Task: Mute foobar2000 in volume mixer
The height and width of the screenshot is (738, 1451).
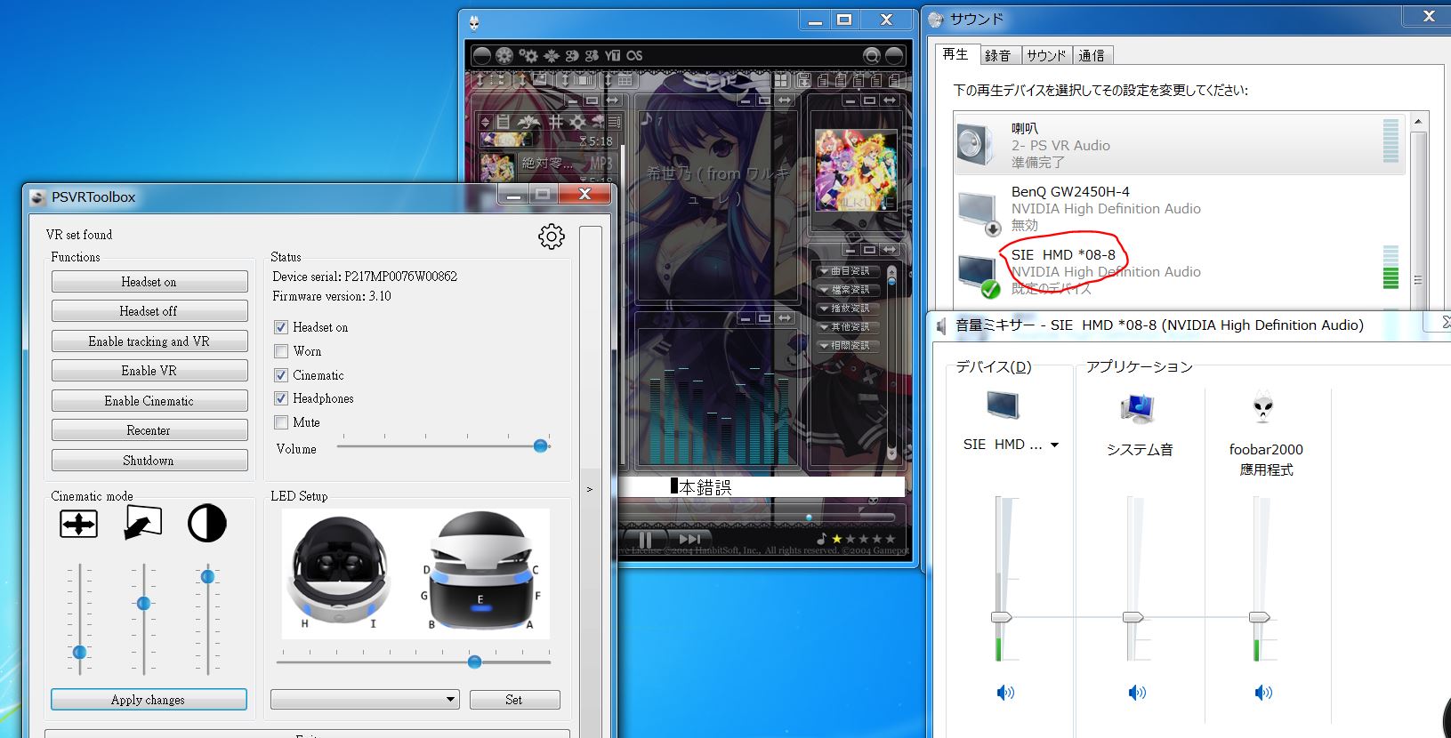Action: point(1263,693)
